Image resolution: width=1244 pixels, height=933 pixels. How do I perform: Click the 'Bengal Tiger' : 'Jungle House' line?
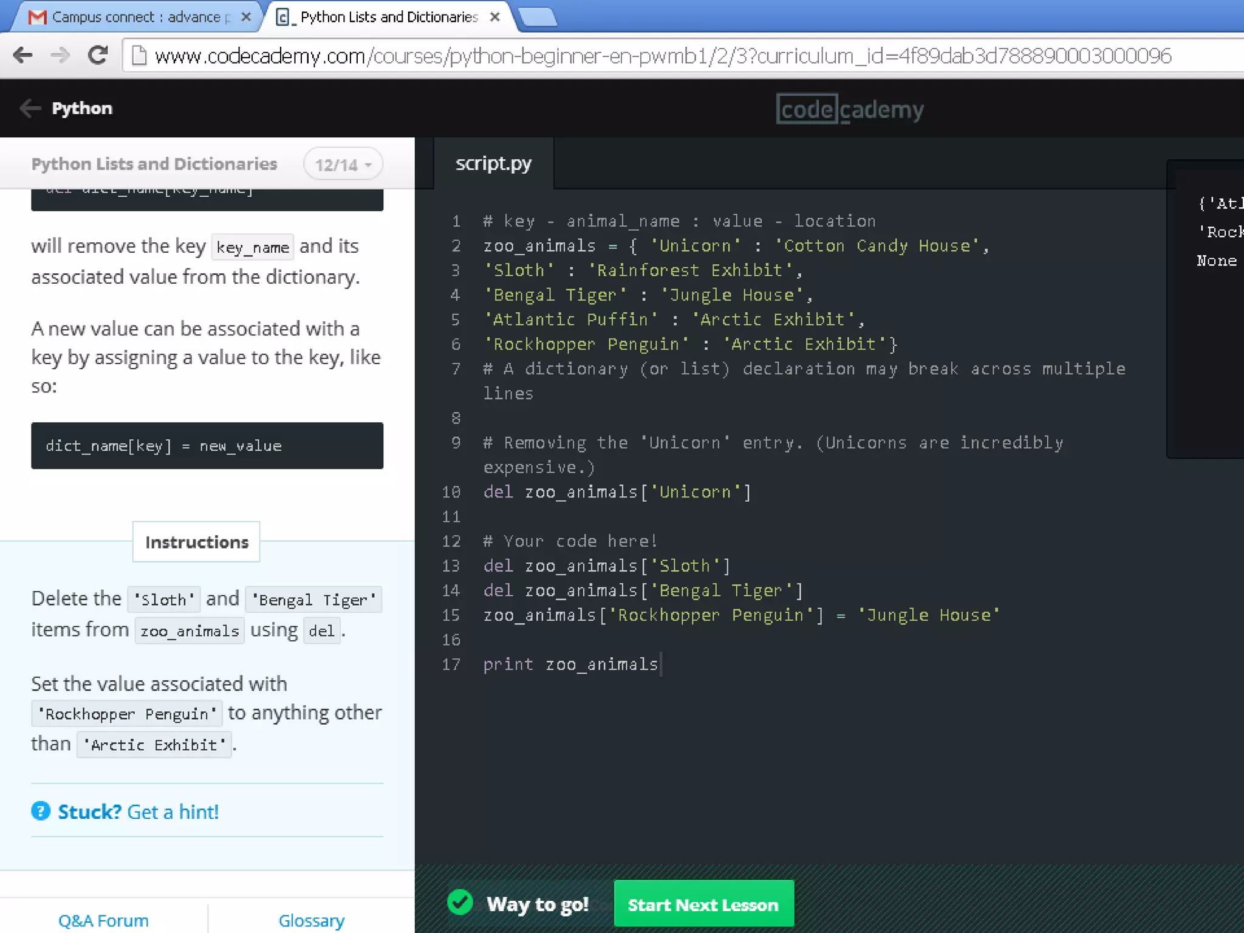[x=648, y=295]
